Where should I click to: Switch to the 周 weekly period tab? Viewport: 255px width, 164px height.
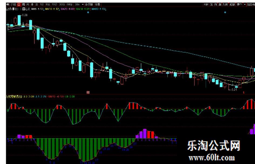pos(23,5)
